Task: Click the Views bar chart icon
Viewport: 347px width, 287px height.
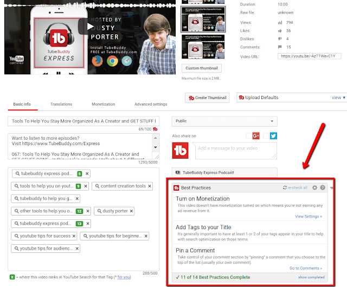Action: pos(280,23)
